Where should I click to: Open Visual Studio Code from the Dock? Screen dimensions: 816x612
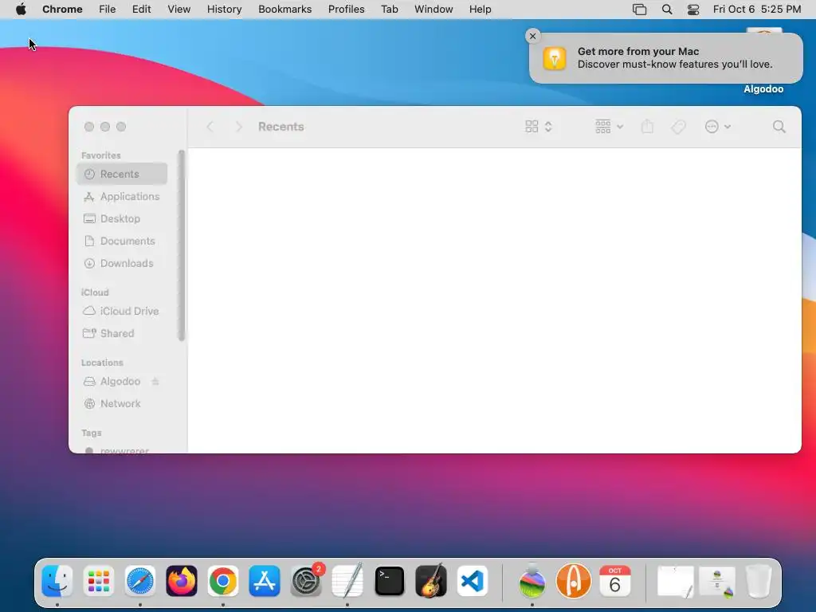pyautogui.click(x=473, y=581)
